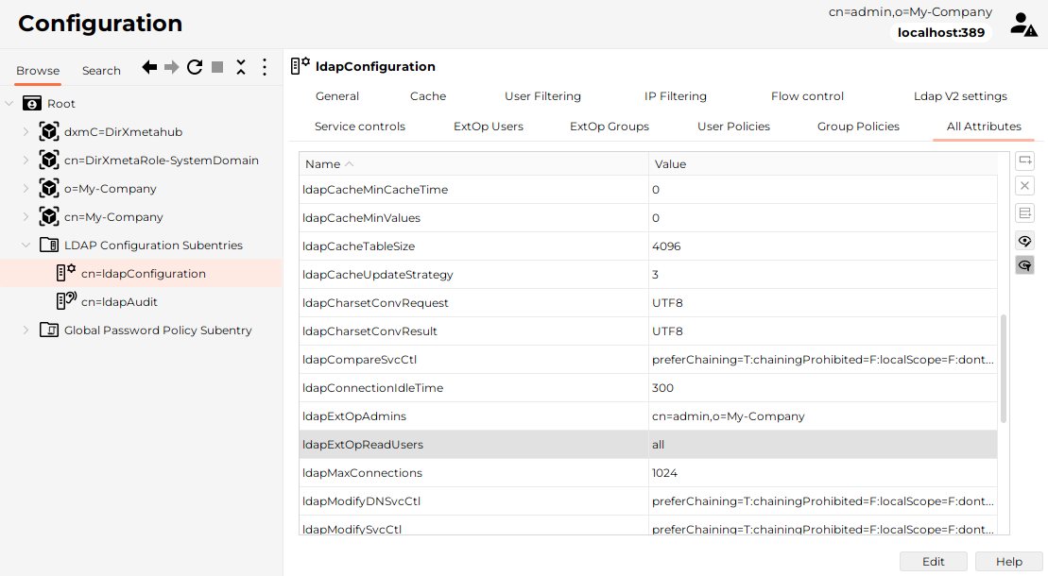Screen dimensions: 1048x576
Task: Toggle the eye visibility icon
Action: coord(1024,241)
